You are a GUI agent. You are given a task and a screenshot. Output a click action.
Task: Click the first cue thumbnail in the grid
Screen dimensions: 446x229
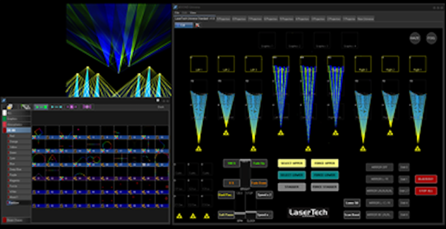(39, 131)
